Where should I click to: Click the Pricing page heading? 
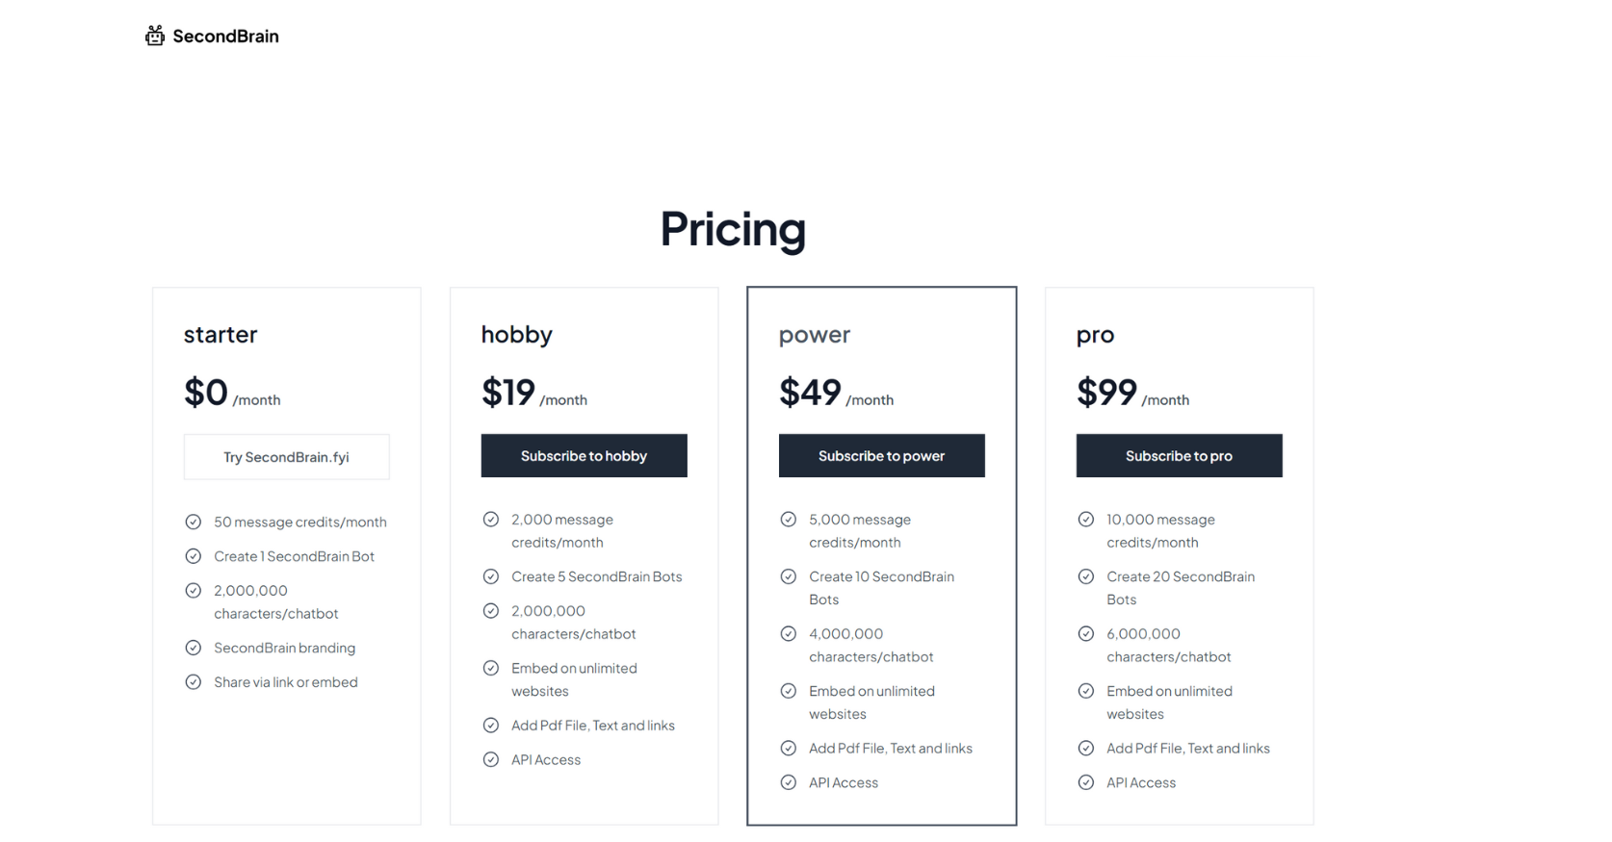[733, 230]
